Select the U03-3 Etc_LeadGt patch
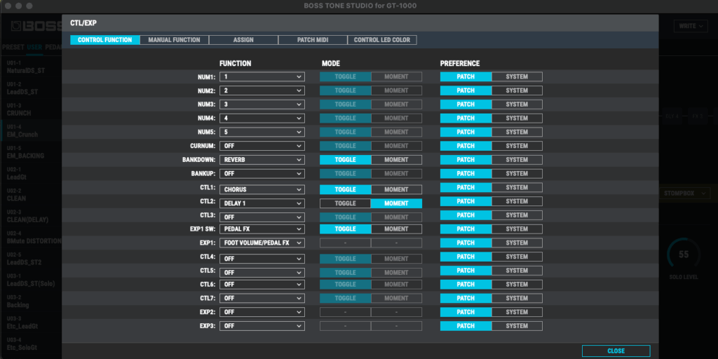718x359 pixels. (x=31, y=323)
